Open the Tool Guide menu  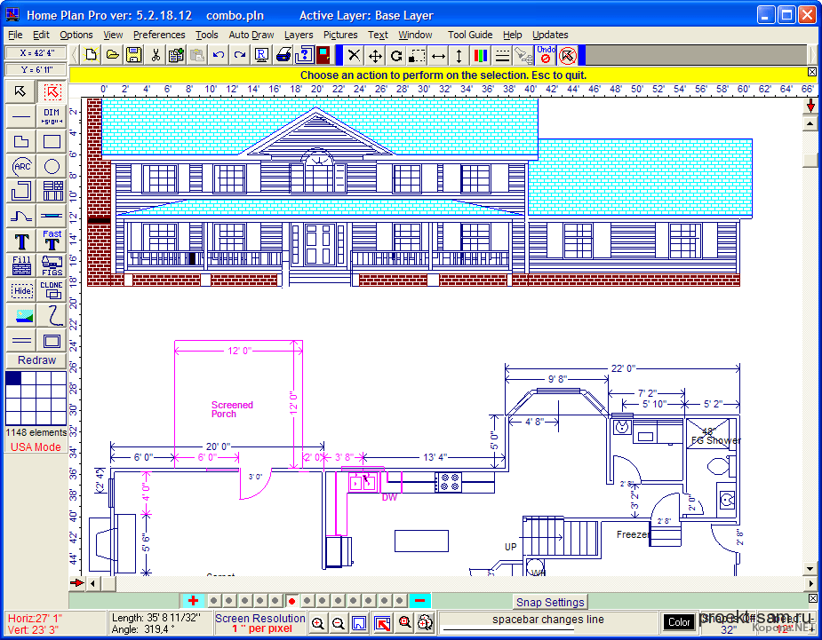pos(470,35)
